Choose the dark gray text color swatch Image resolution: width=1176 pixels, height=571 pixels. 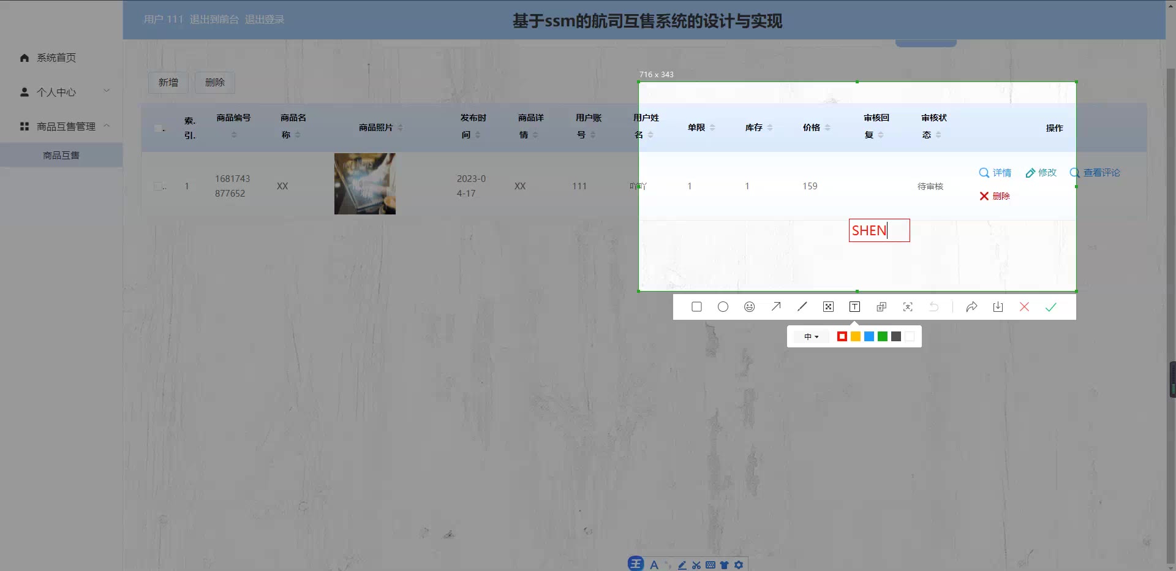click(896, 336)
